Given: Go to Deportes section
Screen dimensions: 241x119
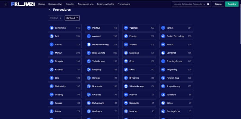Looking at the screenshot, I should [70, 4].
